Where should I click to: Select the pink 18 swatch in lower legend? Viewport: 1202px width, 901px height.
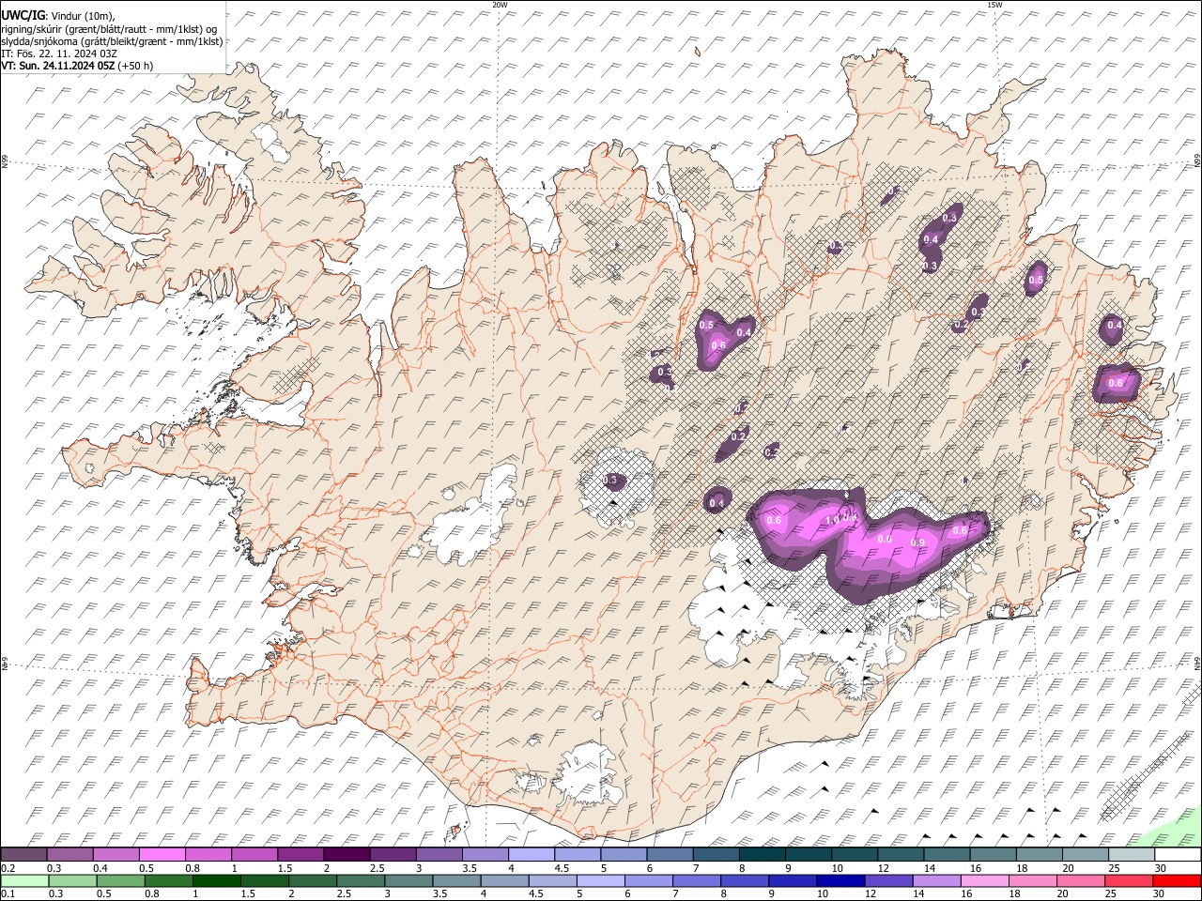coord(1033,880)
